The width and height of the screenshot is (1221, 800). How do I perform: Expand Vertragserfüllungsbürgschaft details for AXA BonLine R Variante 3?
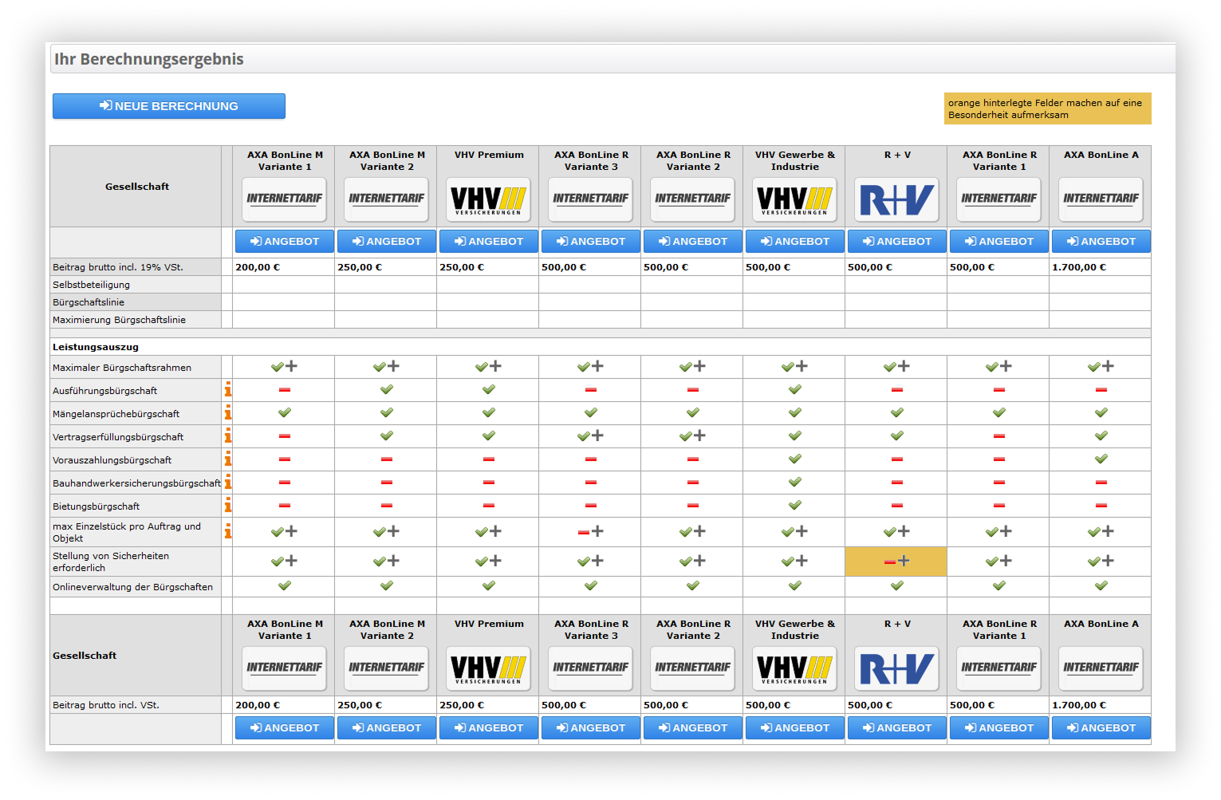pyautogui.click(x=598, y=435)
